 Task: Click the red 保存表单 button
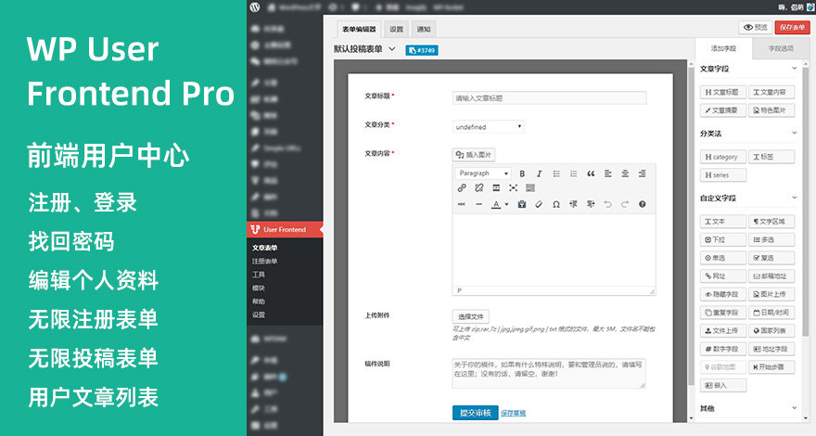click(x=792, y=27)
